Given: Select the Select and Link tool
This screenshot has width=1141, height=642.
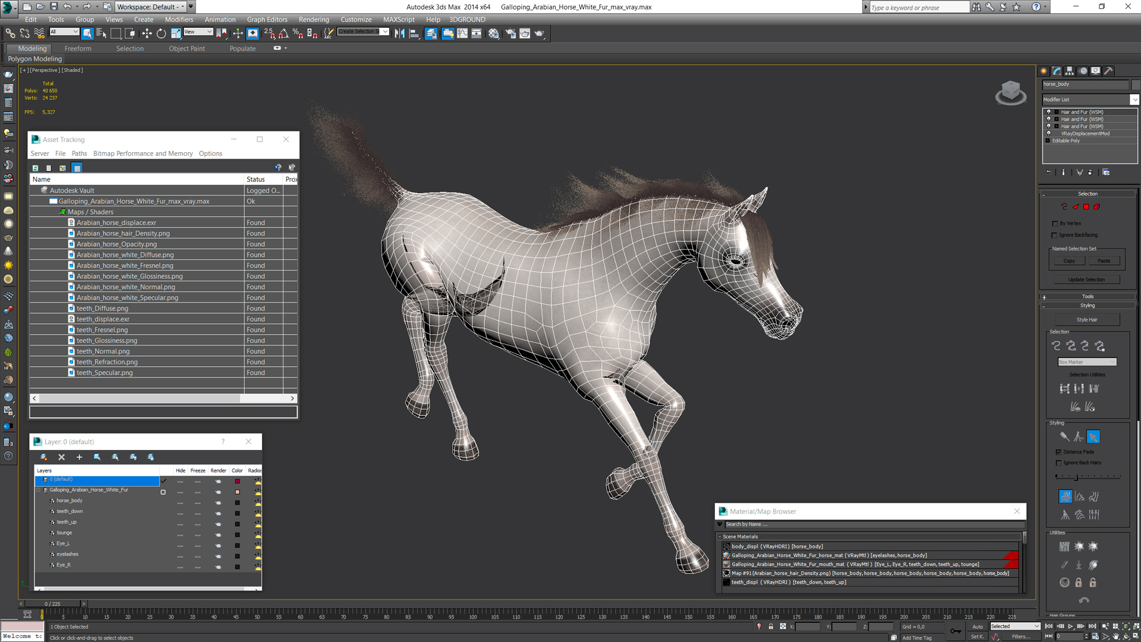Looking at the screenshot, I should click(x=10, y=33).
